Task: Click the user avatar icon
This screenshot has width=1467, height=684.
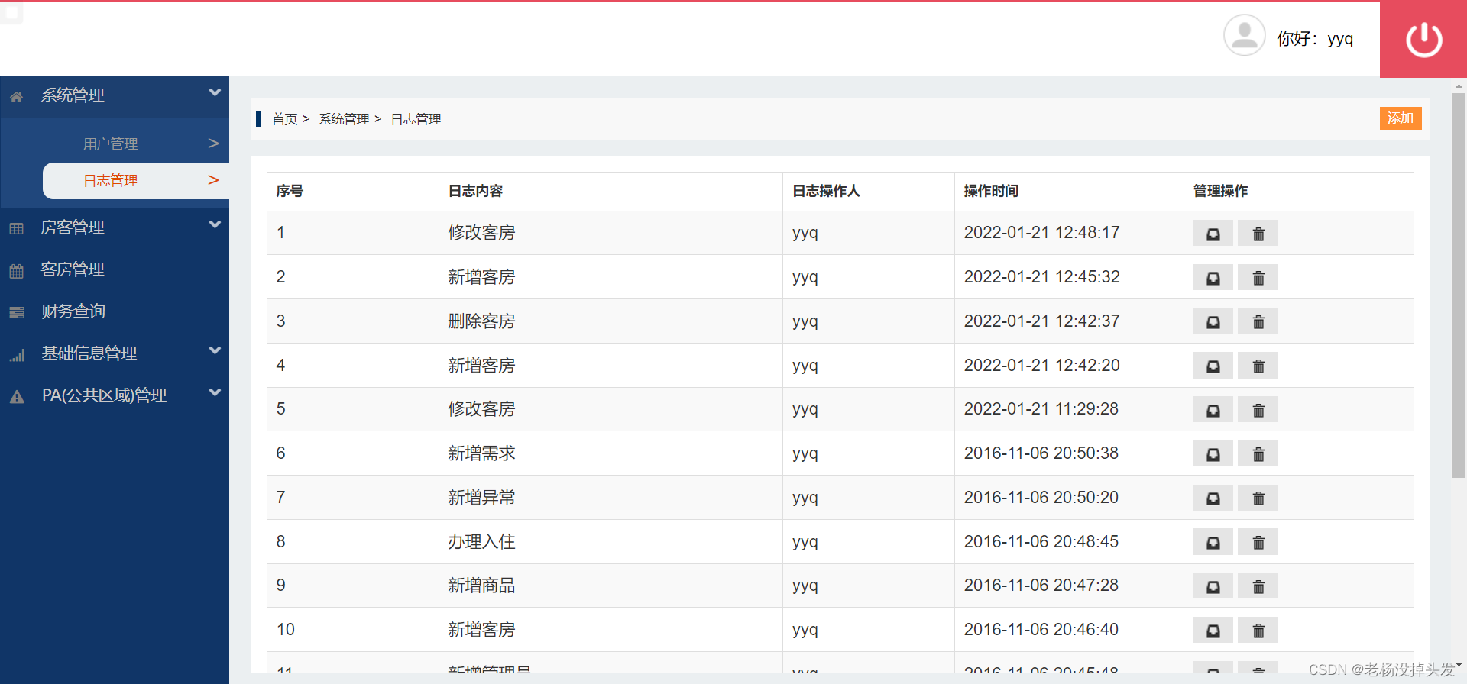Action: [1244, 35]
